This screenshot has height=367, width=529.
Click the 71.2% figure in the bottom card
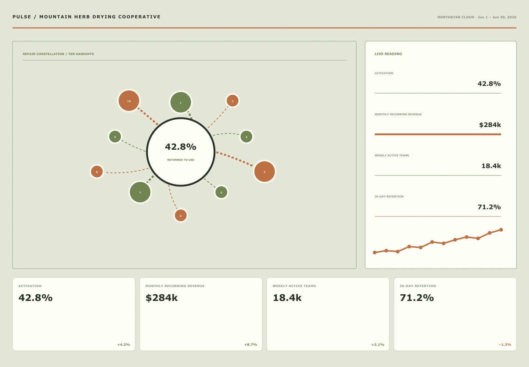click(417, 298)
